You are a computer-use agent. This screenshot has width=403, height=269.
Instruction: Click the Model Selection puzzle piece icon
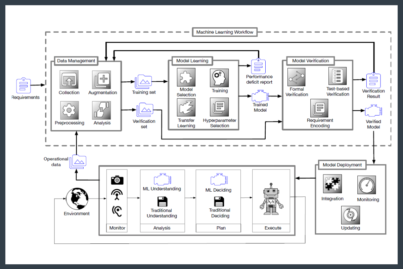tap(186, 78)
